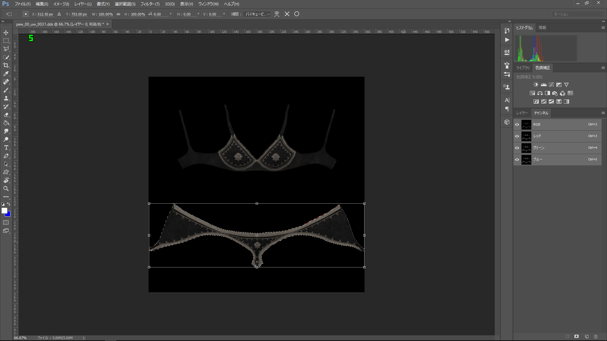
Task: Toggle the ブルー channel eye icon
Action: point(517,159)
